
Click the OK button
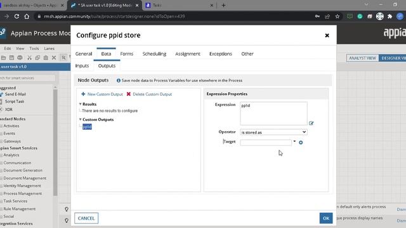click(x=326, y=218)
